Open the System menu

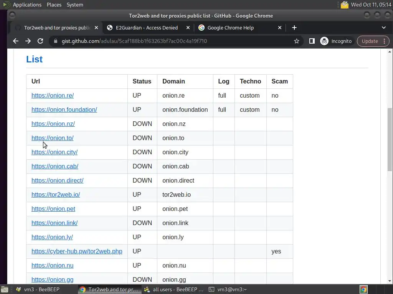(x=75, y=5)
